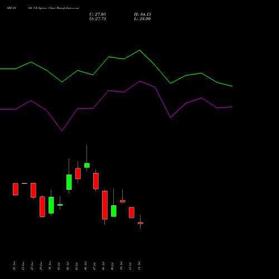Click the 30 Jun date label
The width and height of the screenshot is (279, 279).
[x=50, y=266]
